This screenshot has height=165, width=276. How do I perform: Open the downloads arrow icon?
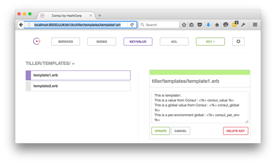208,25
